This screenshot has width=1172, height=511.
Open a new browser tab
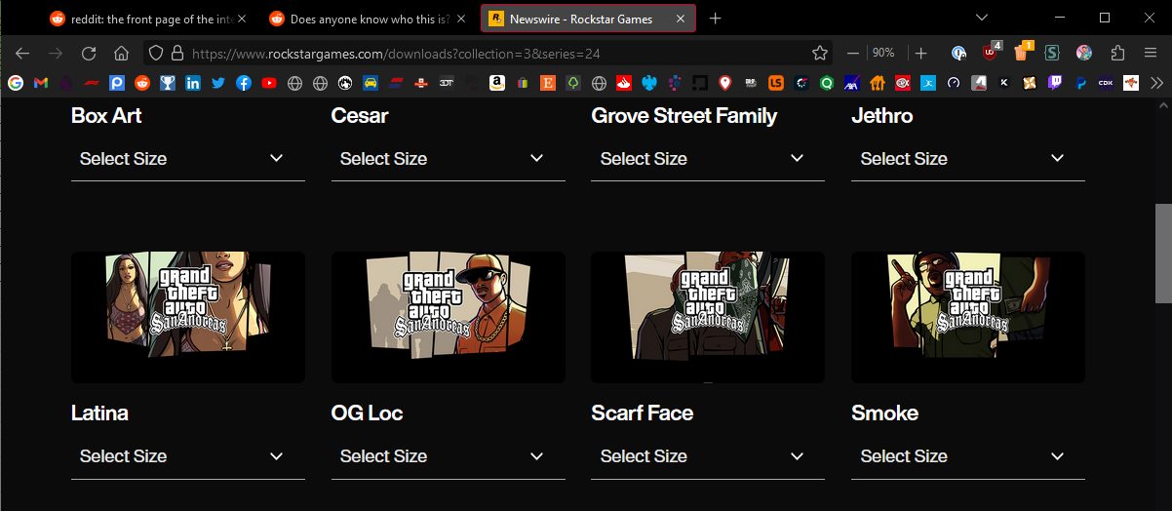[x=716, y=19]
